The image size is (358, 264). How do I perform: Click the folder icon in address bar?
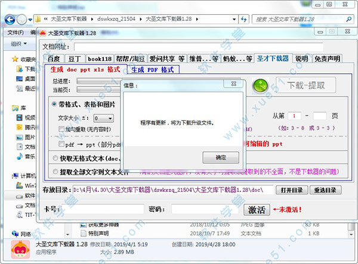click(x=38, y=19)
